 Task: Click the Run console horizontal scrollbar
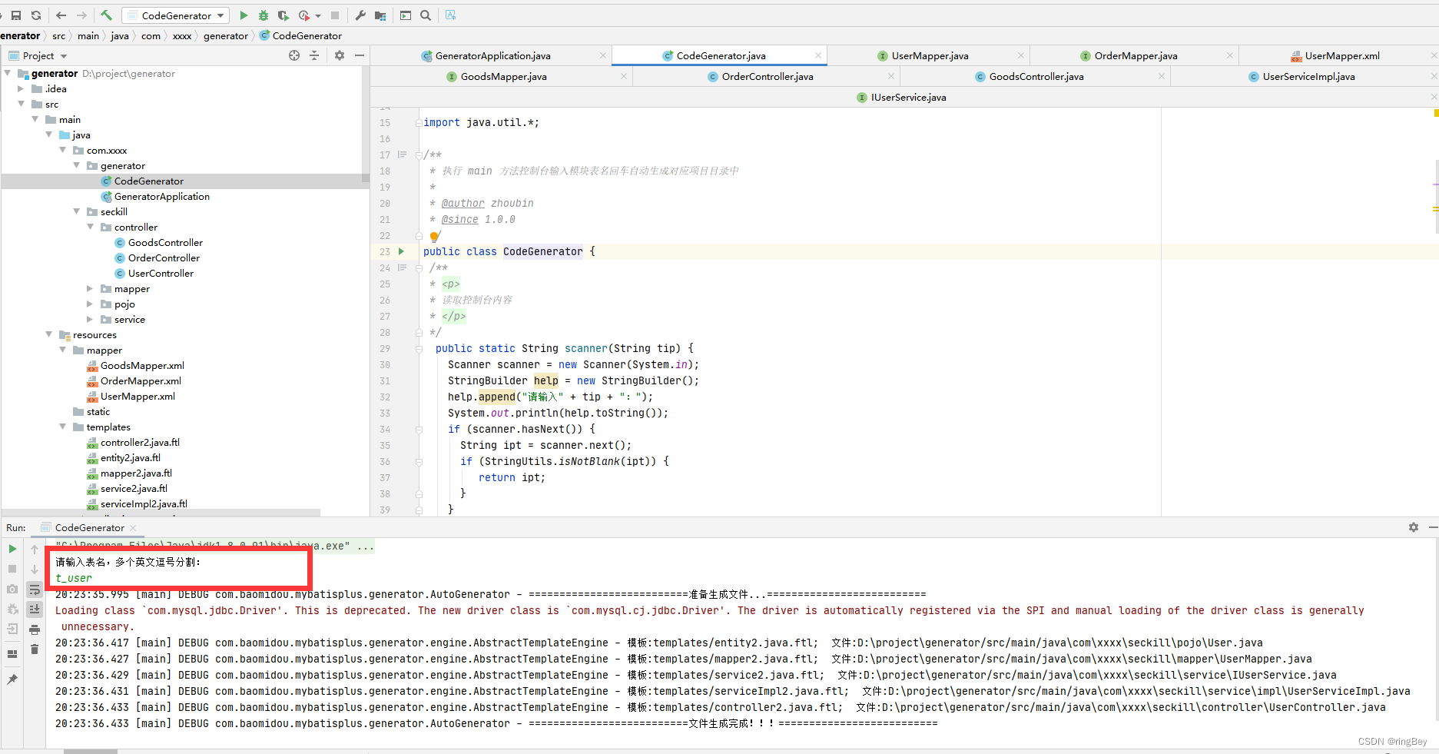pyautogui.click(x=91, y=751)
